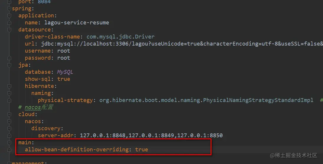Collapse the naming section fold marker
Screen dimensions: 323x164
click(9, 93)
